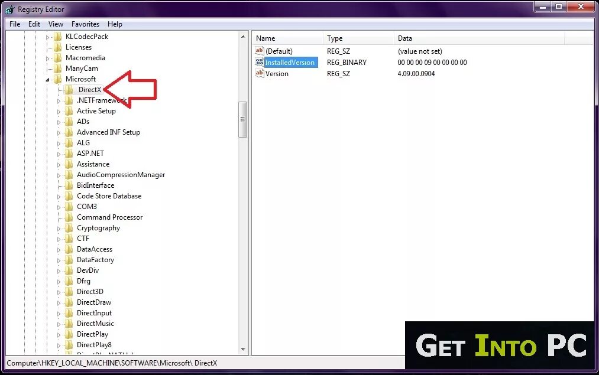
Task: Select the InstalledVersion value name
Action: (290, 62)
